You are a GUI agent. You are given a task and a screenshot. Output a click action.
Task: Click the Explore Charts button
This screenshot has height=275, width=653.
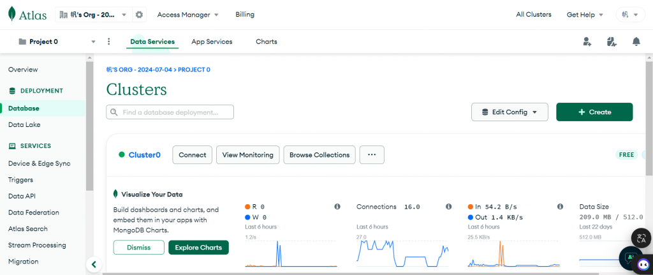(199, 248)
